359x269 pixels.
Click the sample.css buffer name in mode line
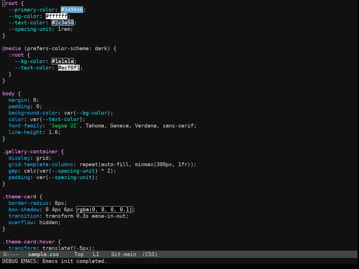(x=43, y=254)
